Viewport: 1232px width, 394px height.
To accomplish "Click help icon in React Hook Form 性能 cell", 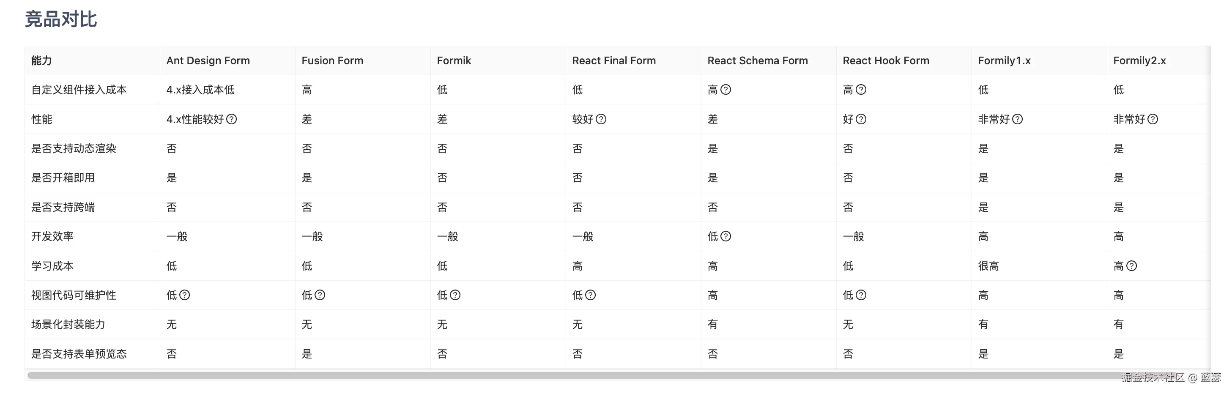I will 861,119.
